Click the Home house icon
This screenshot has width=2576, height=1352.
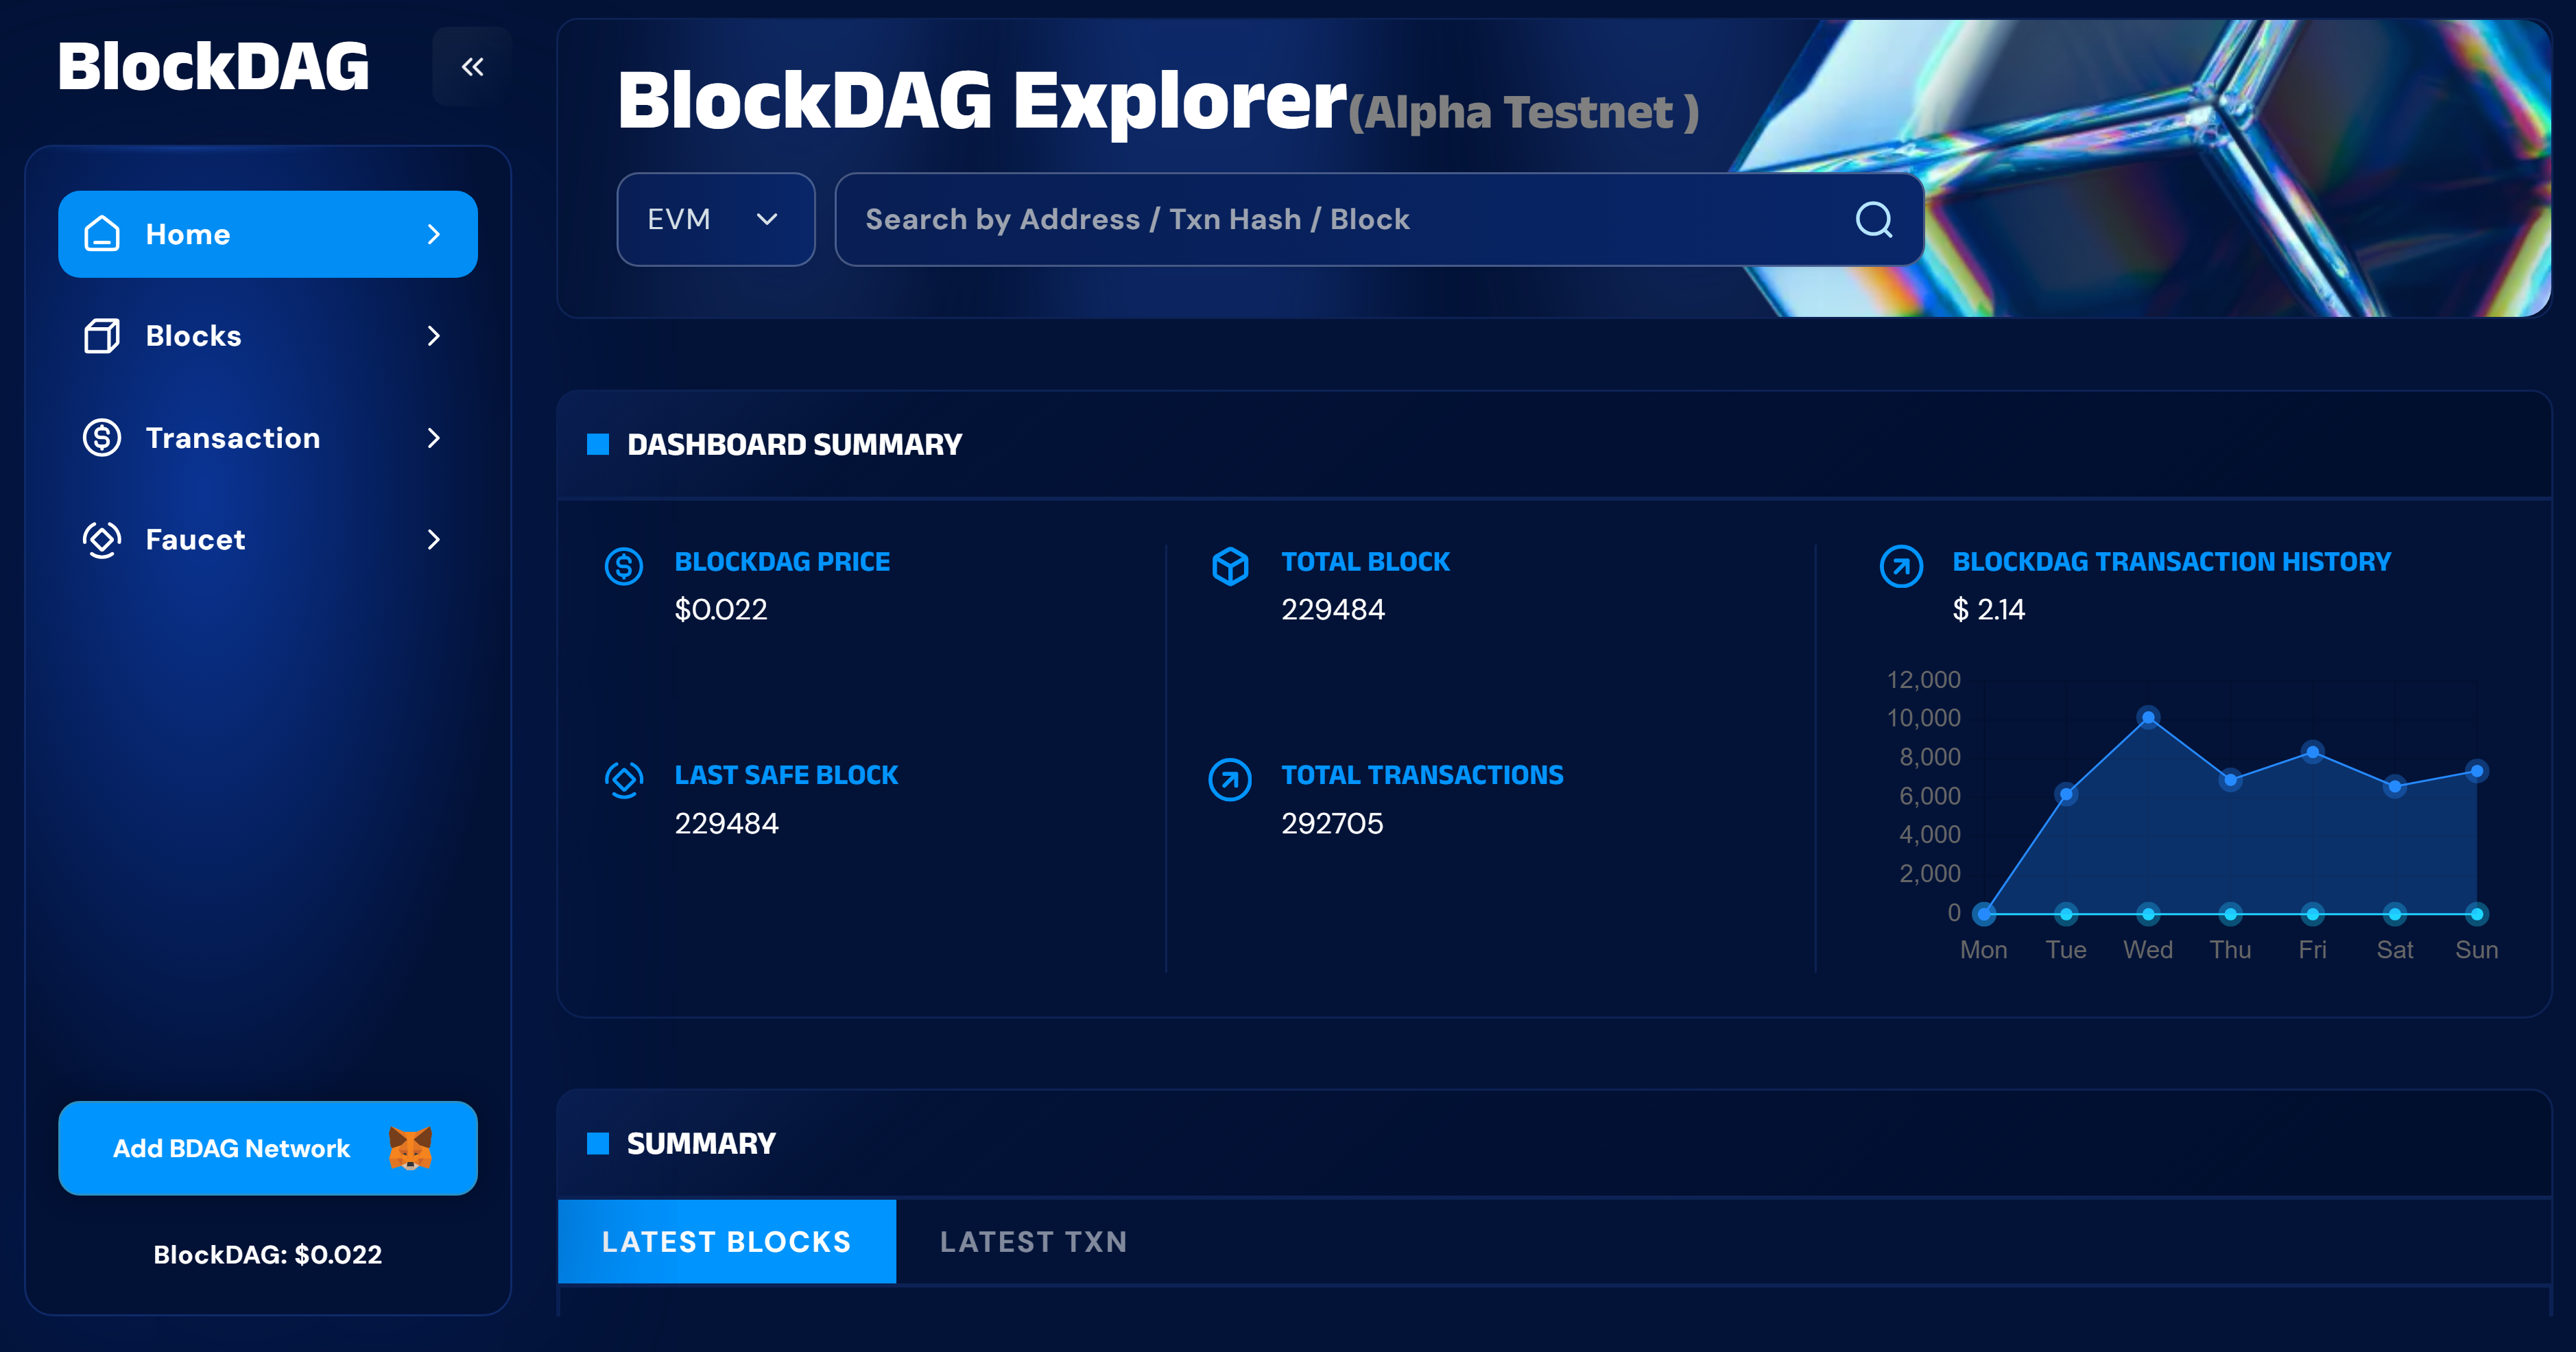102,234
